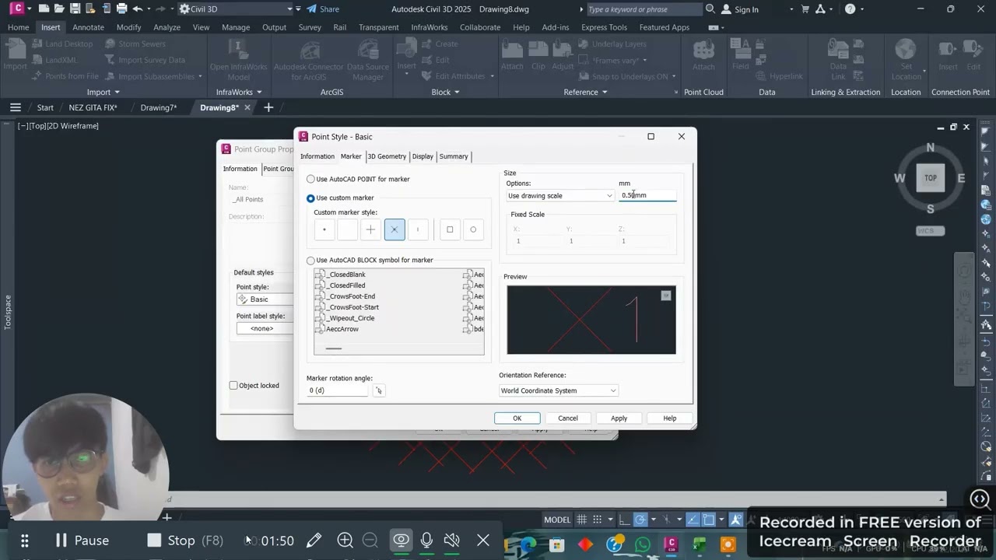This screenshot has height=560, width=996.
Task: Open the Point label style dropdown
Action: click(265, 328)
